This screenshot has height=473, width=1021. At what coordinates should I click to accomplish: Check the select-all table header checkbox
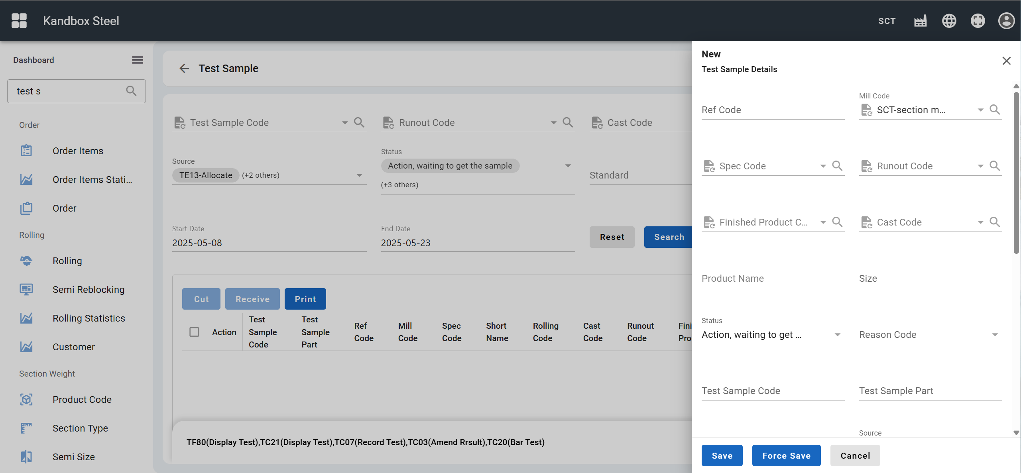tap(194, 332)
